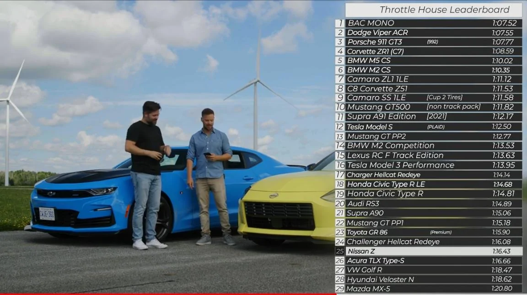527x295 pixels.
Task: Click the Mazda MX-5 entry
Action: [434, 289]
